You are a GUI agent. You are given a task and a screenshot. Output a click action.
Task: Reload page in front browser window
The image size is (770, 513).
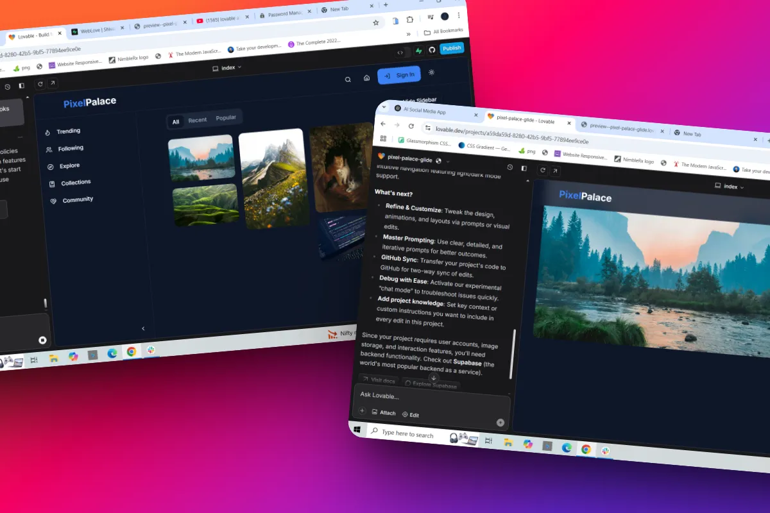click(410, 126)
